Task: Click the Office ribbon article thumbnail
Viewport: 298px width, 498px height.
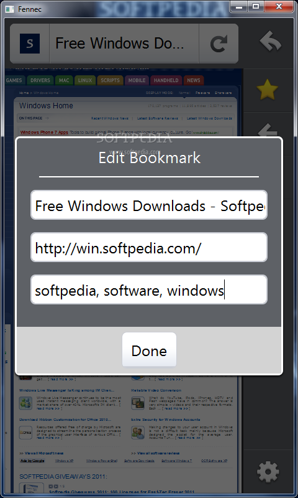Action: (x=25, y=432)
